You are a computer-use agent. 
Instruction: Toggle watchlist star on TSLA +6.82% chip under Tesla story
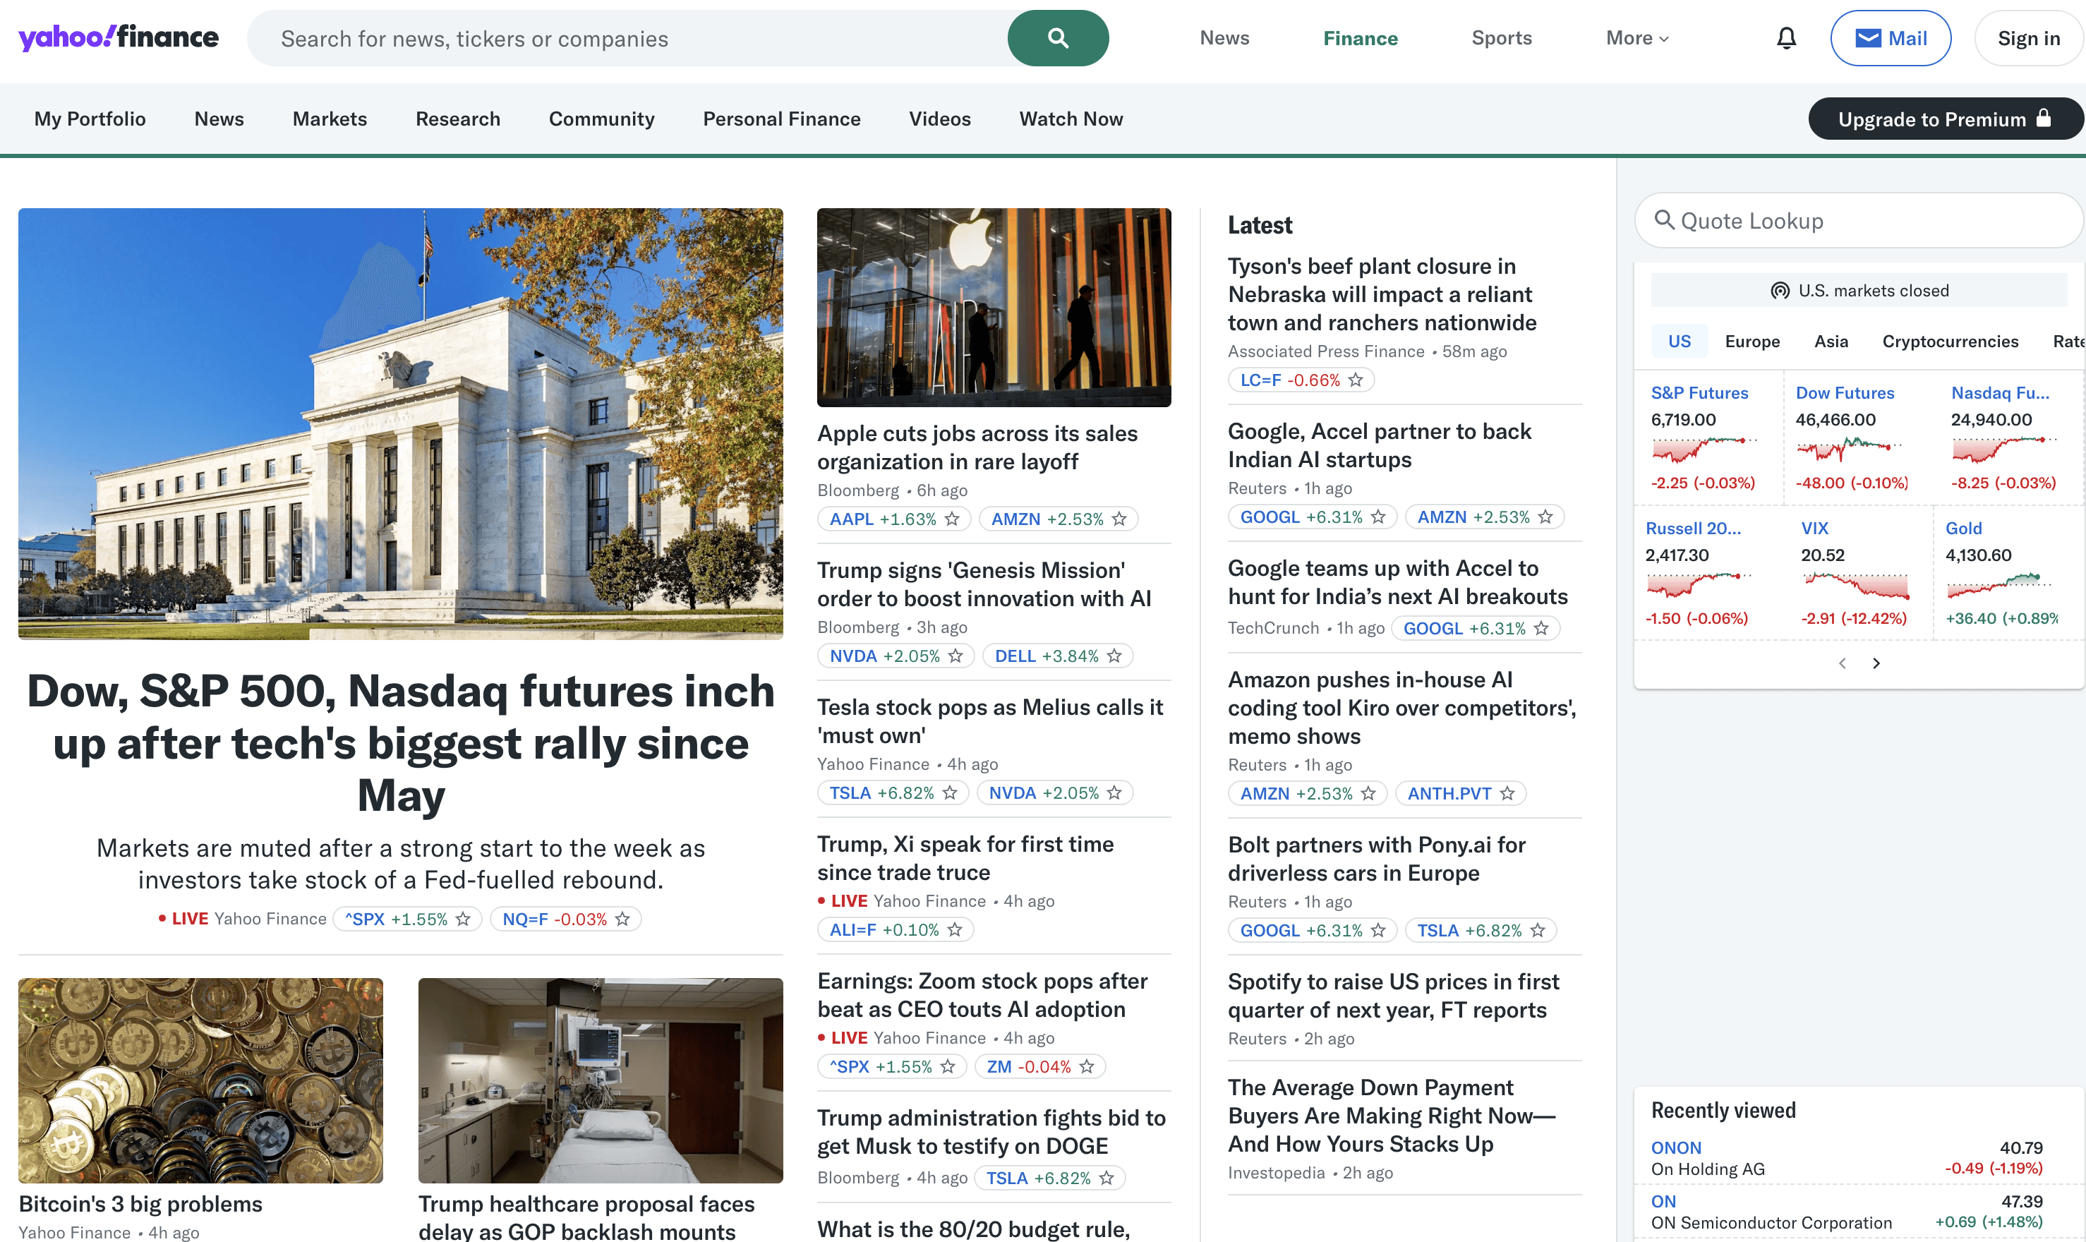tap(950, 792)
